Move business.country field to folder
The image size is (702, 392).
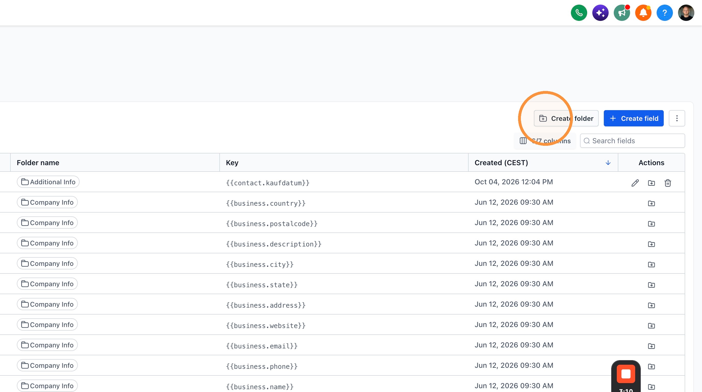pyautogui.click(x=651, y=203)
